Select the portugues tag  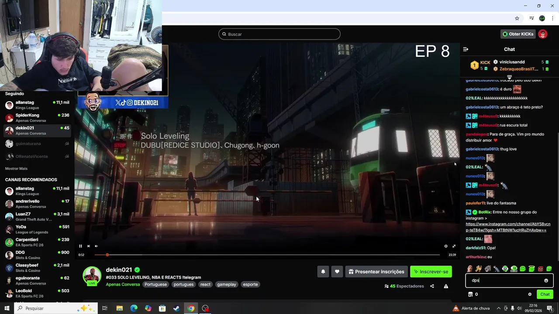pyautogui.click(x=183, y=284)
